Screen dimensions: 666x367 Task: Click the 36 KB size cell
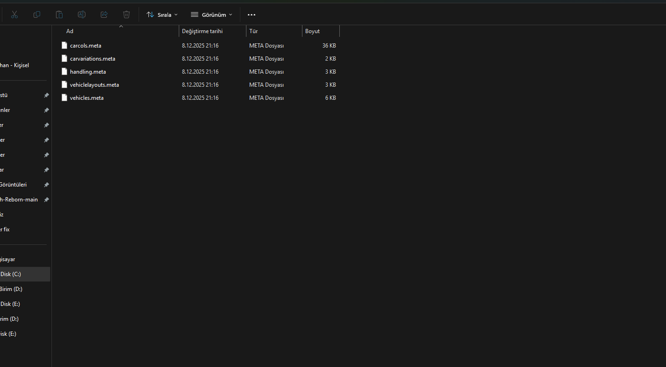(x=329, y=46)
